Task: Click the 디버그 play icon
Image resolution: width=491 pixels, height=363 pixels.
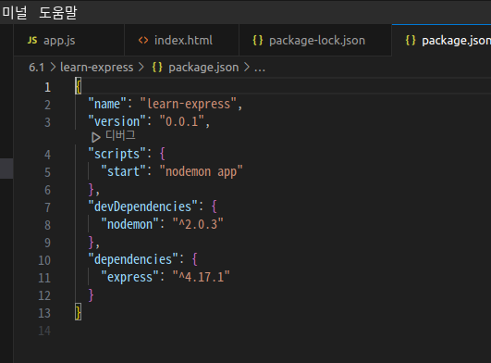Action: click(96, 137)
